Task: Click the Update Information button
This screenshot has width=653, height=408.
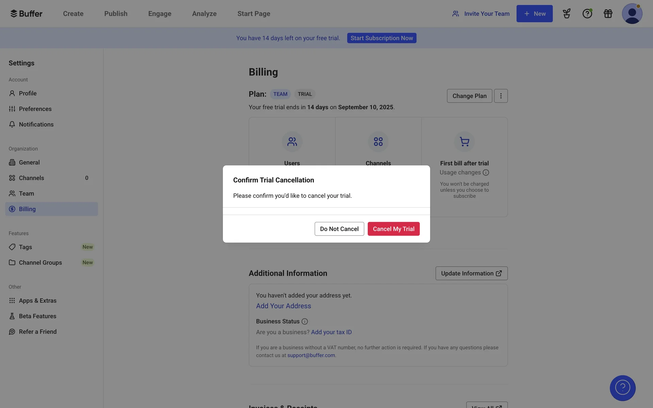Action: [x=471, y=273]
